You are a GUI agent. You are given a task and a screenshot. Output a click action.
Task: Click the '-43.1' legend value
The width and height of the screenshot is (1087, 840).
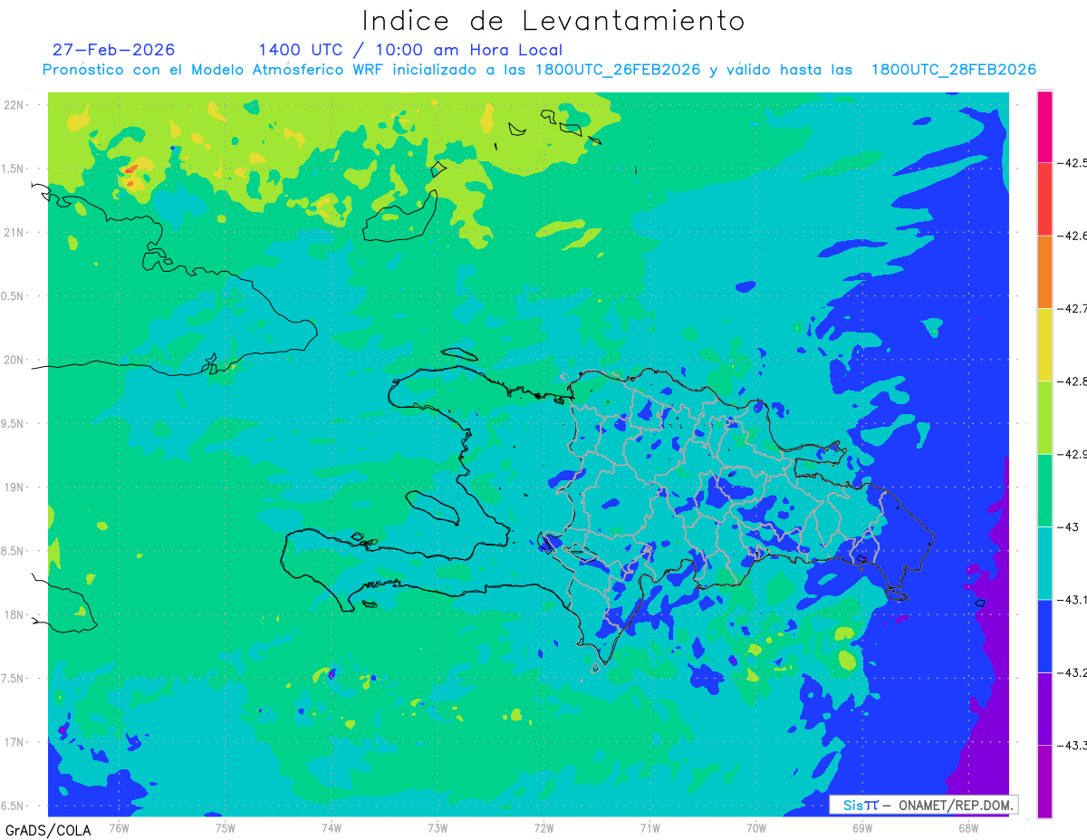coord(1073,600)
